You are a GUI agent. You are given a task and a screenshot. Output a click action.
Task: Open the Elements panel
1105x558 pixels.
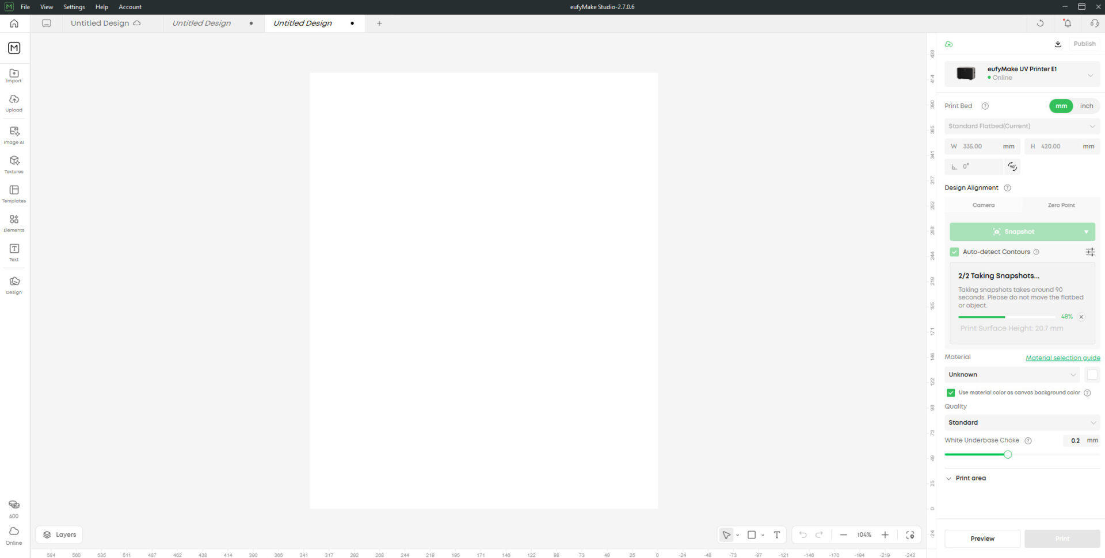pos(14,222)
